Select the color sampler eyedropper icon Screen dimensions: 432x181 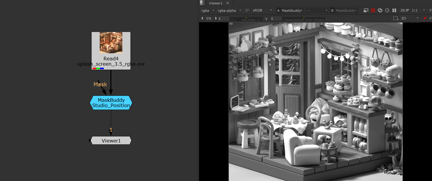[x=425, y=18]
